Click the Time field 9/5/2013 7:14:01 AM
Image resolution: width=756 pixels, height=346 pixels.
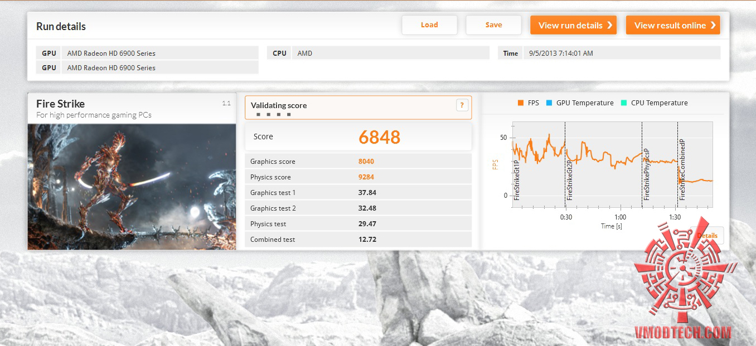tap(622, 53)
